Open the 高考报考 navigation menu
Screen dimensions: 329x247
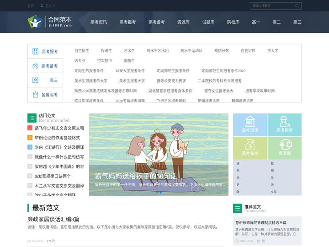pyautogui.click(x=127, y=22)
